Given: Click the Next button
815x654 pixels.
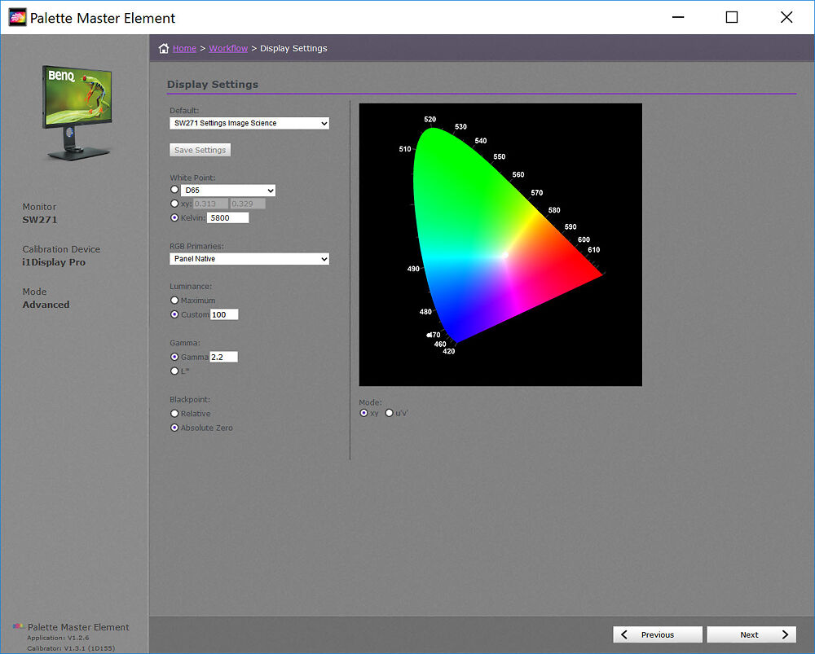Looking at the screenshot, I should (751, 634).
